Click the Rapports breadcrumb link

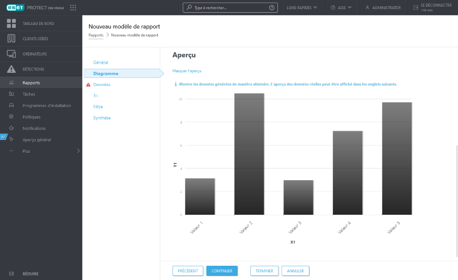pyautogui.click(x=96, y=35)
